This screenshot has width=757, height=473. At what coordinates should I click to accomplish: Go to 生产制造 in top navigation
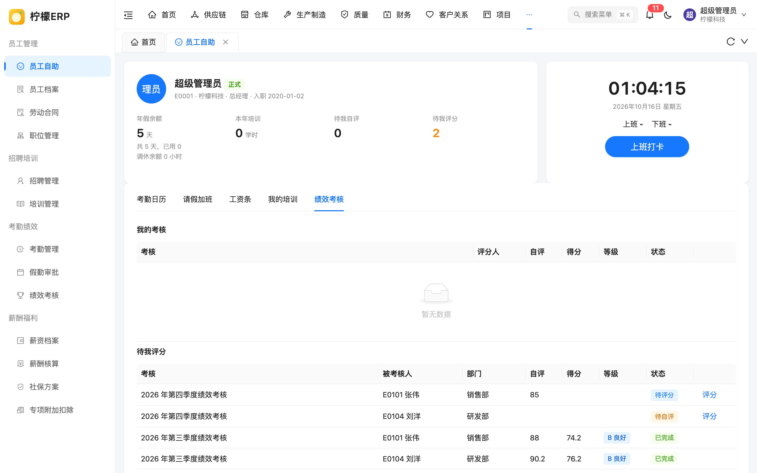tap(305, 15)
